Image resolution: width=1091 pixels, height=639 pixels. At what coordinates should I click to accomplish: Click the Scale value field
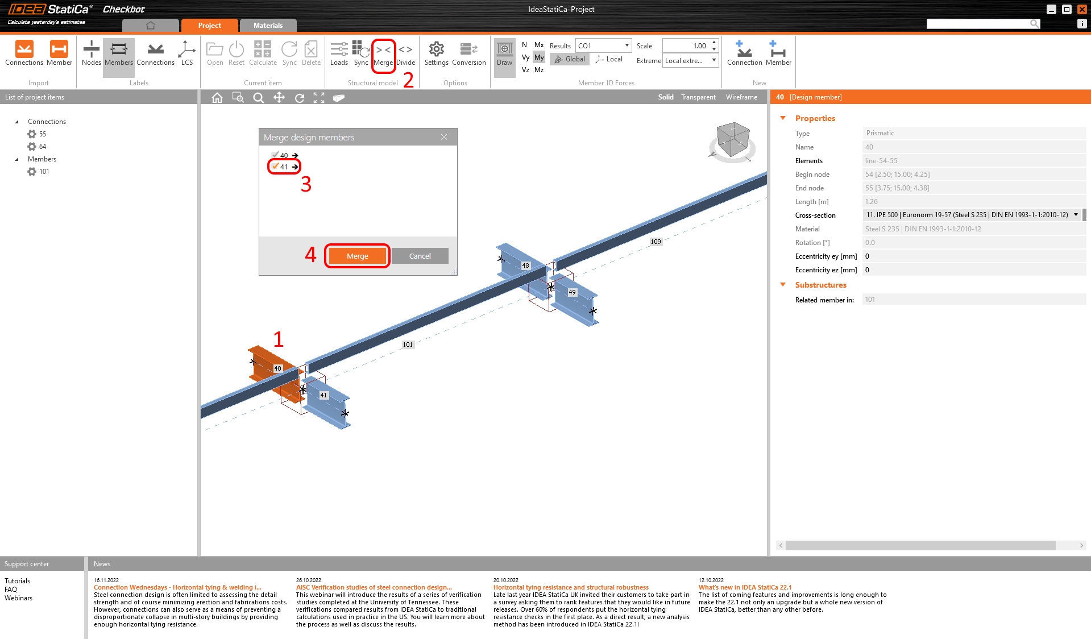coord(687,45)
